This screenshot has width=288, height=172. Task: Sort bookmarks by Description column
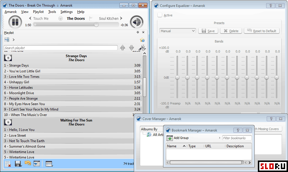click(238, 146)
